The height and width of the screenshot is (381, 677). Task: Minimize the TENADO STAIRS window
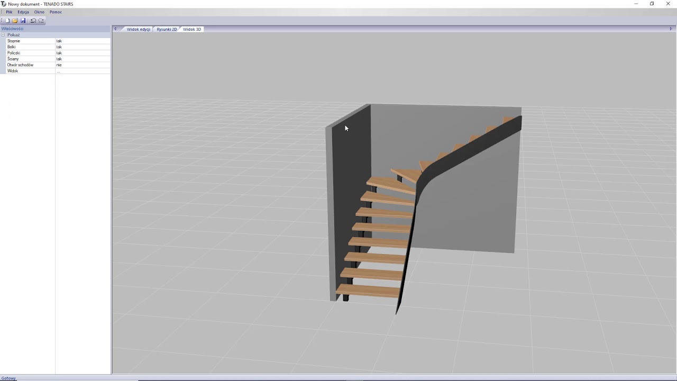point(636,4)
